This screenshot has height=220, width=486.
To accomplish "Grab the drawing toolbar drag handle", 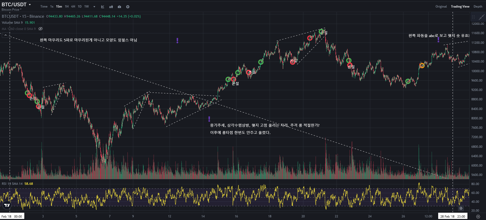I will pyautogui.click(x=473, y=17).
